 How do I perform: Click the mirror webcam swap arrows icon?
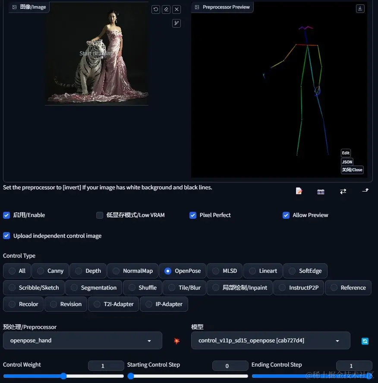343,191
